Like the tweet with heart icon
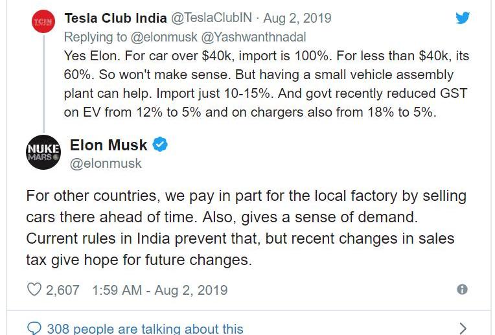The width and height of the screenshot is (495, 335). click(x=34, y=290)
